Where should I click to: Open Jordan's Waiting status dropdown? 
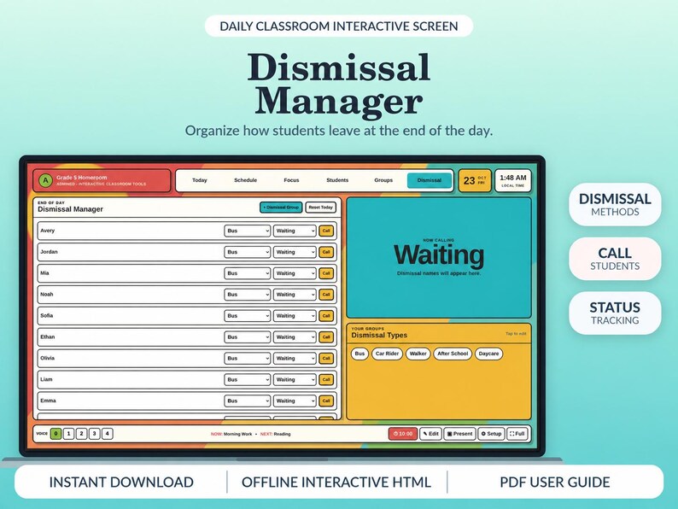[295, 252]
